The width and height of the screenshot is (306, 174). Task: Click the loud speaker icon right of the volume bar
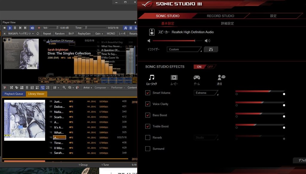click(207, 41)
